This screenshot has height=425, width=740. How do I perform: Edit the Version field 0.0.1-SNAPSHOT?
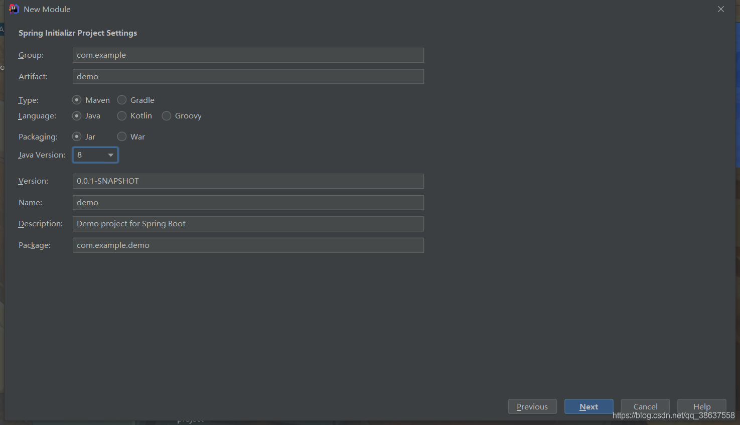[x=248, y=181]
